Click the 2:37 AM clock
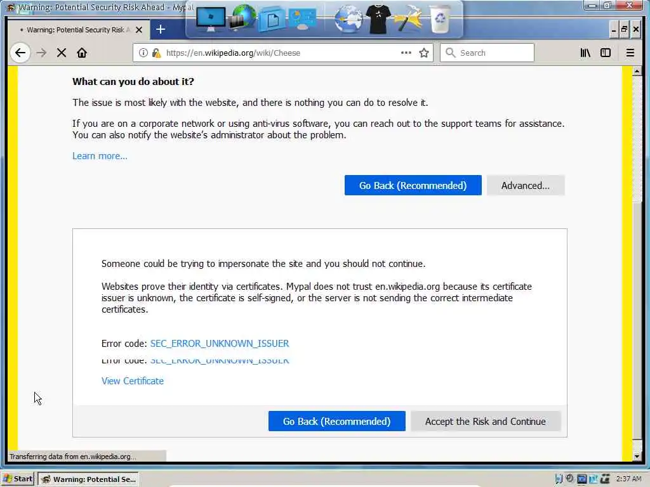650x487 pixels. click(x=629, y=479)
